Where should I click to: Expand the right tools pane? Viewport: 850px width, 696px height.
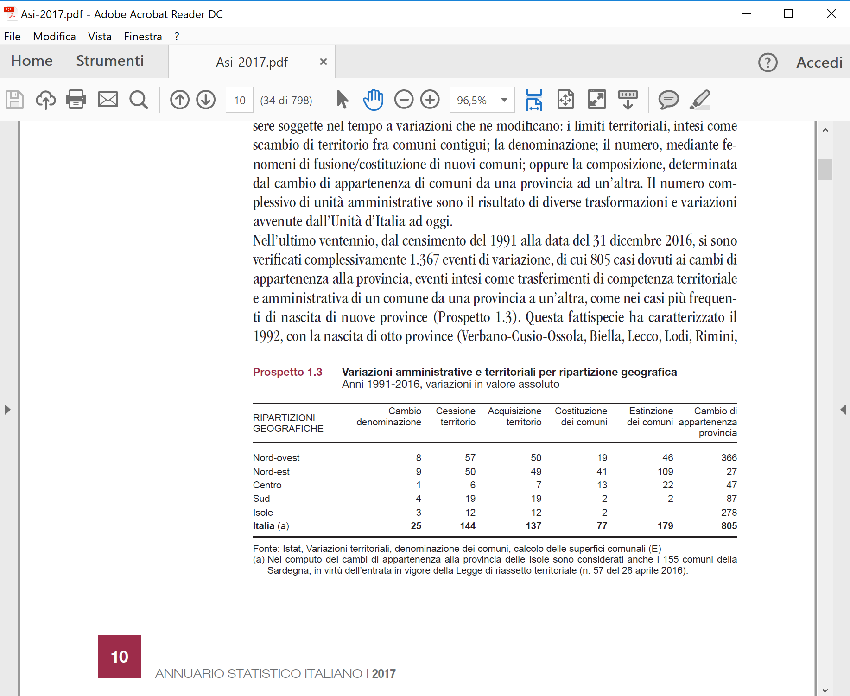coord(843,410)
